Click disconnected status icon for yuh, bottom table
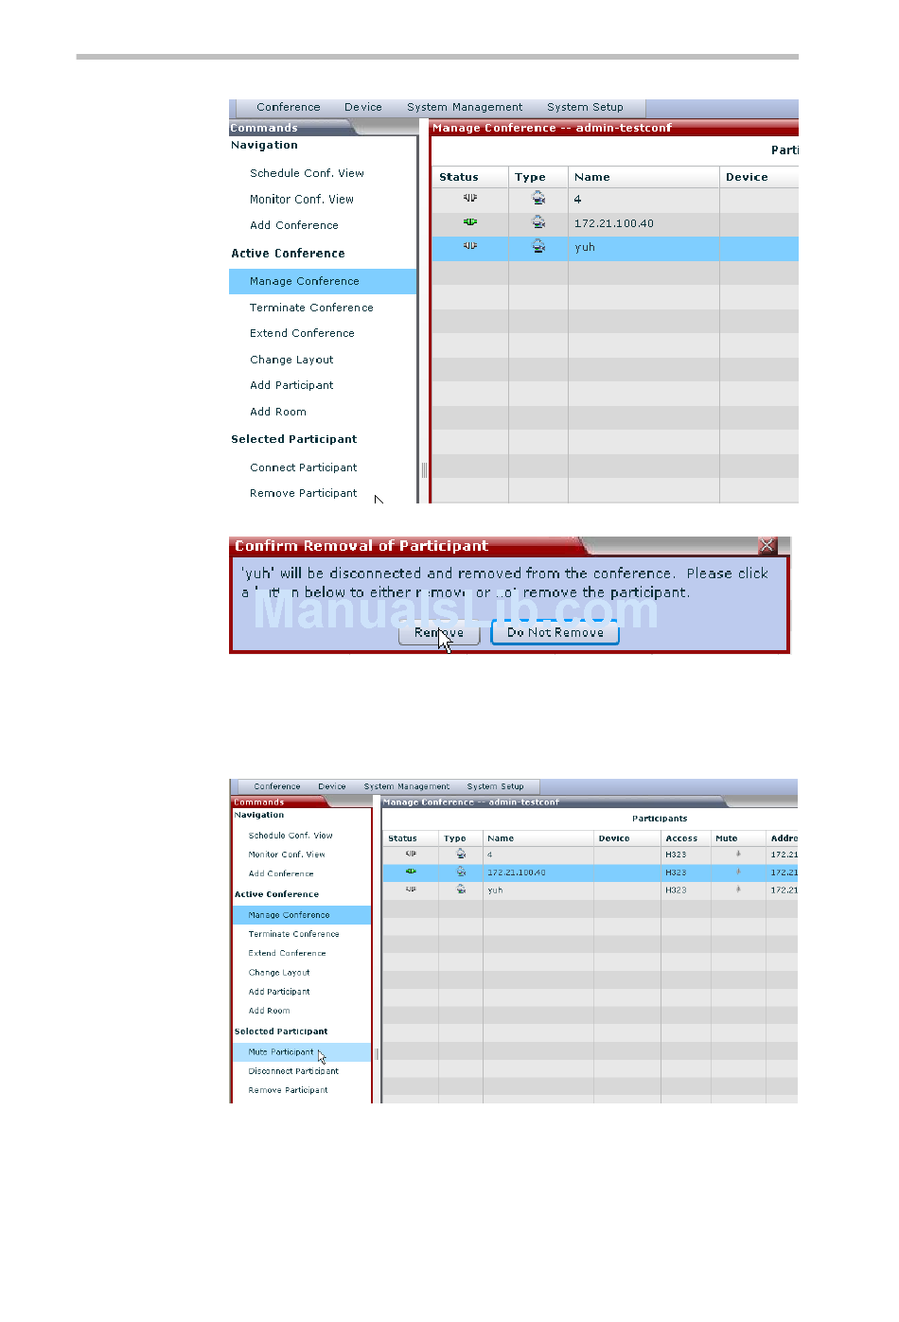The width and height of the screenshot is (899, 1322). click(x=411, y=890)
